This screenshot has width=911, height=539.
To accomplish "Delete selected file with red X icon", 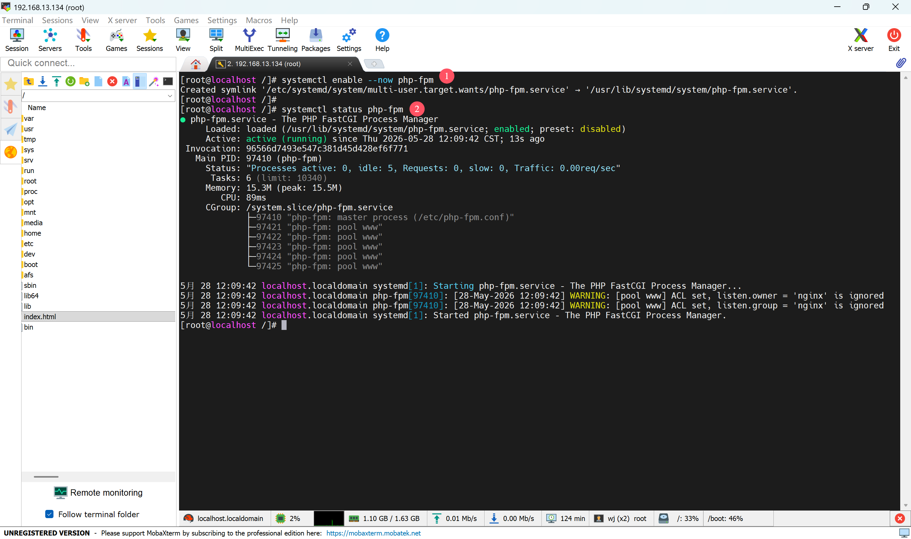I will [112, 81].
